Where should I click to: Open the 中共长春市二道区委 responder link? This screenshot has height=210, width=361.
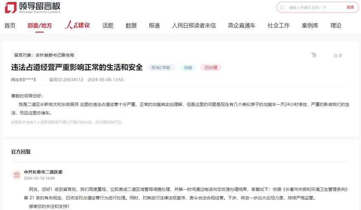point(43,172)
